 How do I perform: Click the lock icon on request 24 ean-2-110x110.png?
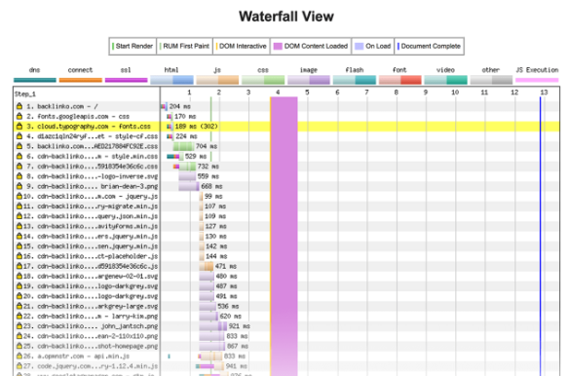[19, 336]
